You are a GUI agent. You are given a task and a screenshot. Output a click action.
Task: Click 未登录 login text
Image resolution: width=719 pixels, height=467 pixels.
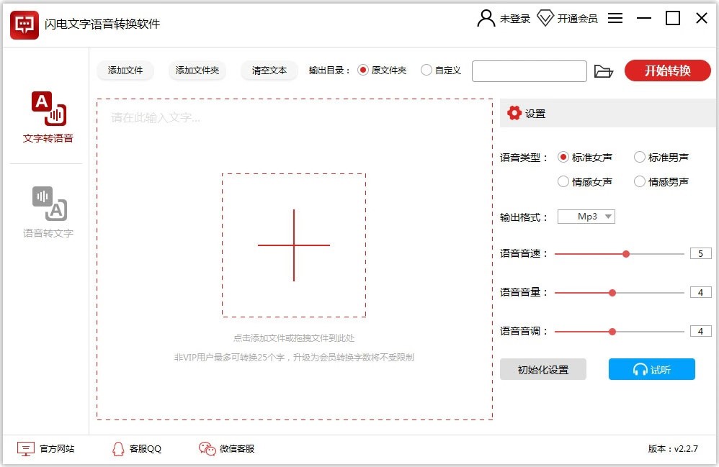click(x=514, y=19)
